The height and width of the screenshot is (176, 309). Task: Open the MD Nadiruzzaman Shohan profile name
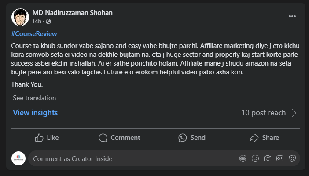[72, 13]
